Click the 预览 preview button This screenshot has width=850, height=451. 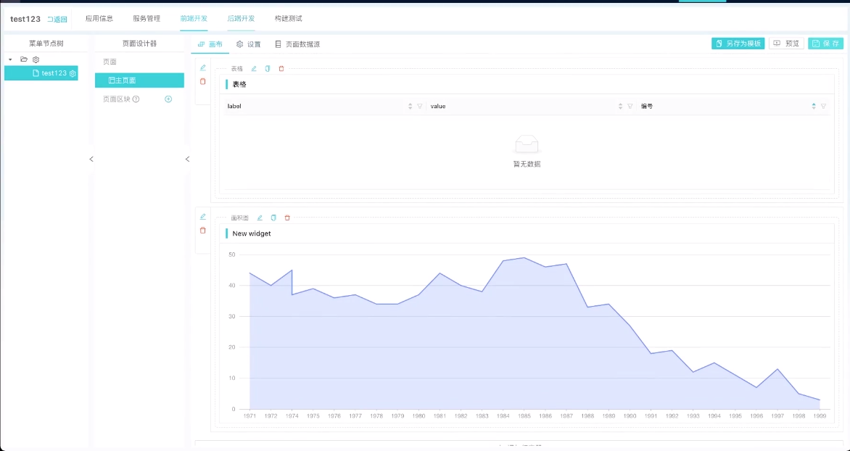pos(786,44)
